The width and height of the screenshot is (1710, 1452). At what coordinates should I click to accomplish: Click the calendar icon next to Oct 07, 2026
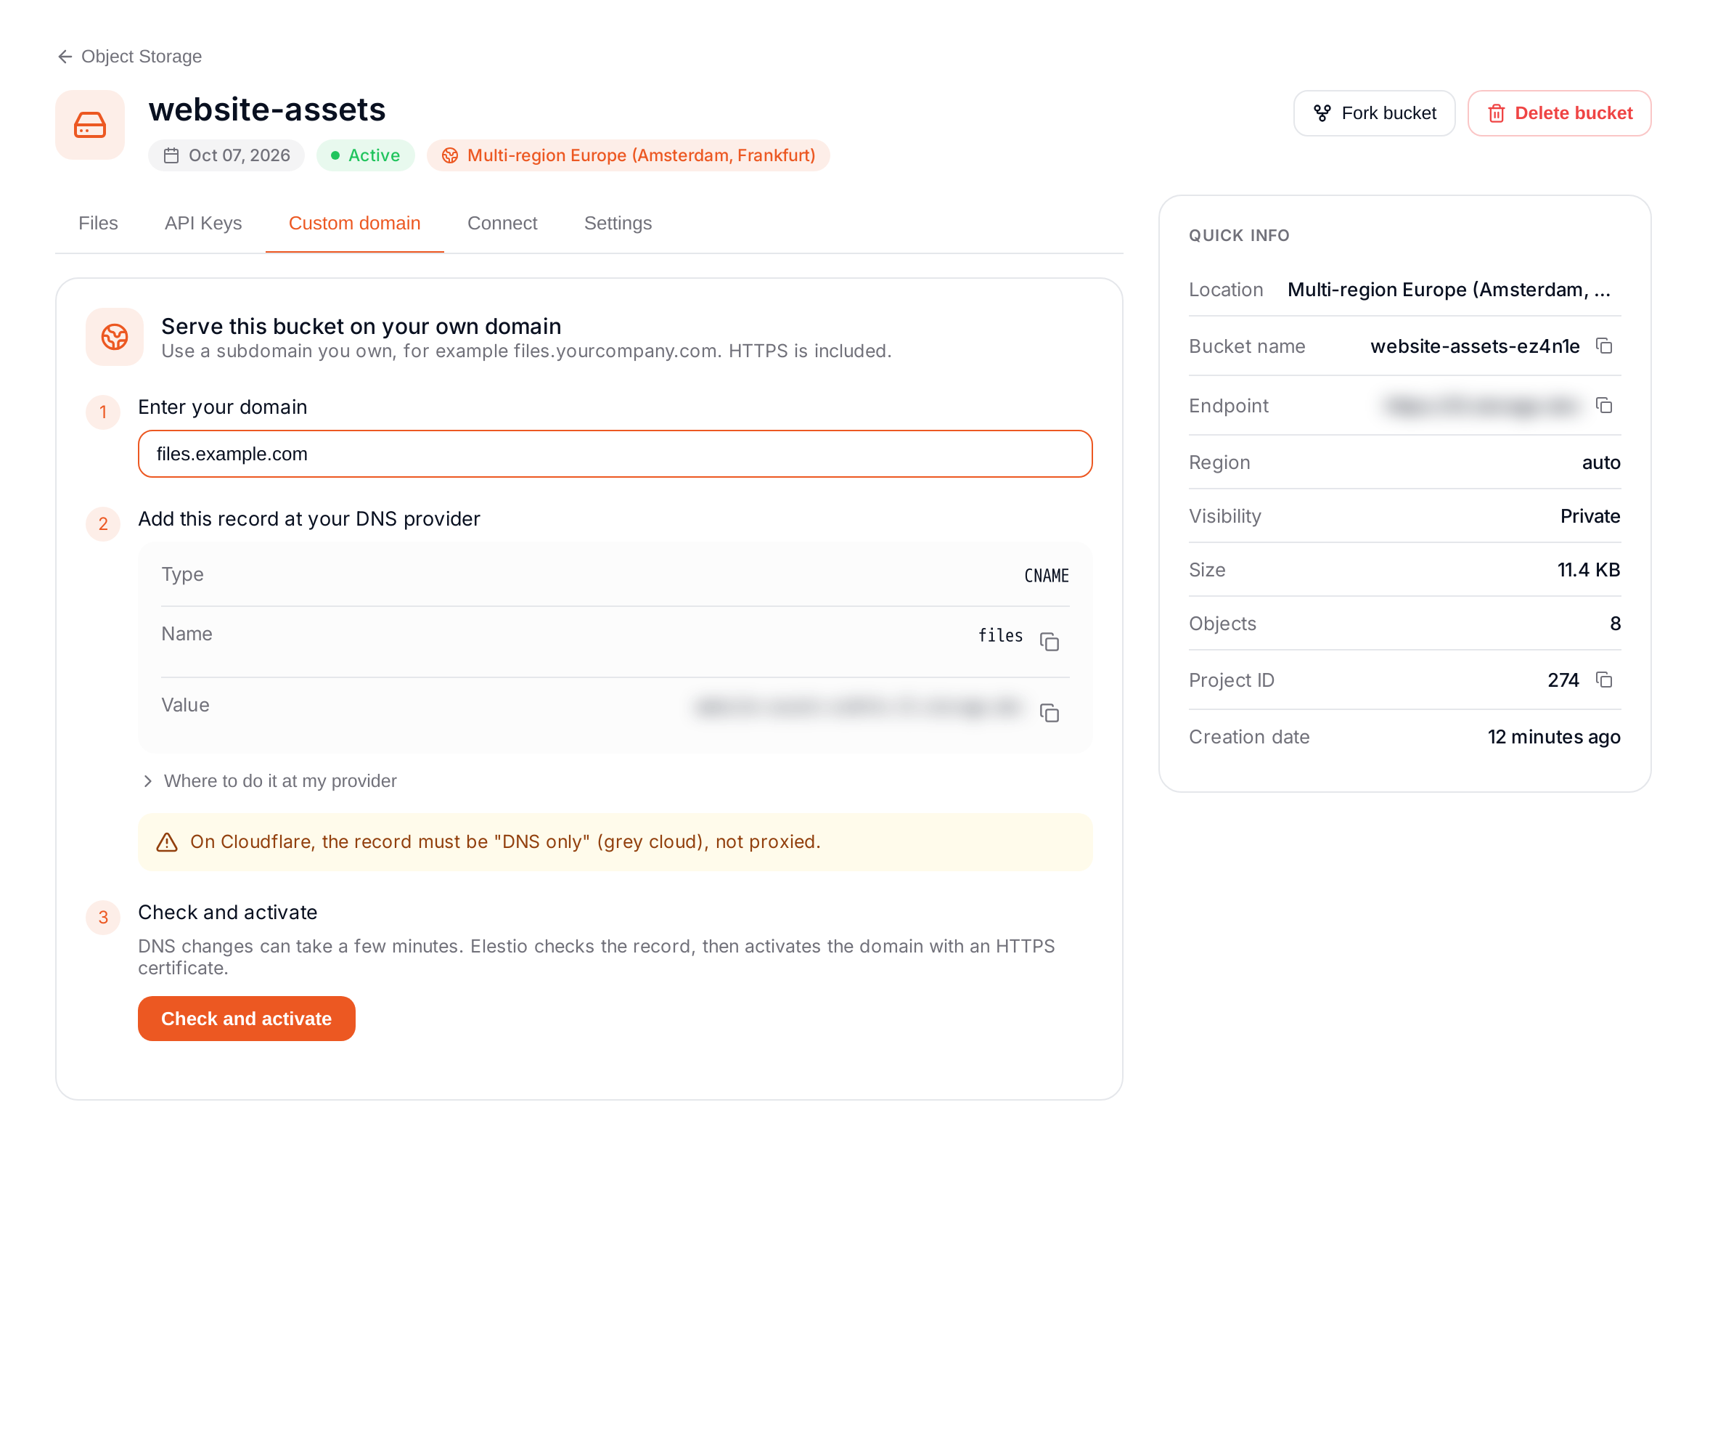click(x=171, y=155)
